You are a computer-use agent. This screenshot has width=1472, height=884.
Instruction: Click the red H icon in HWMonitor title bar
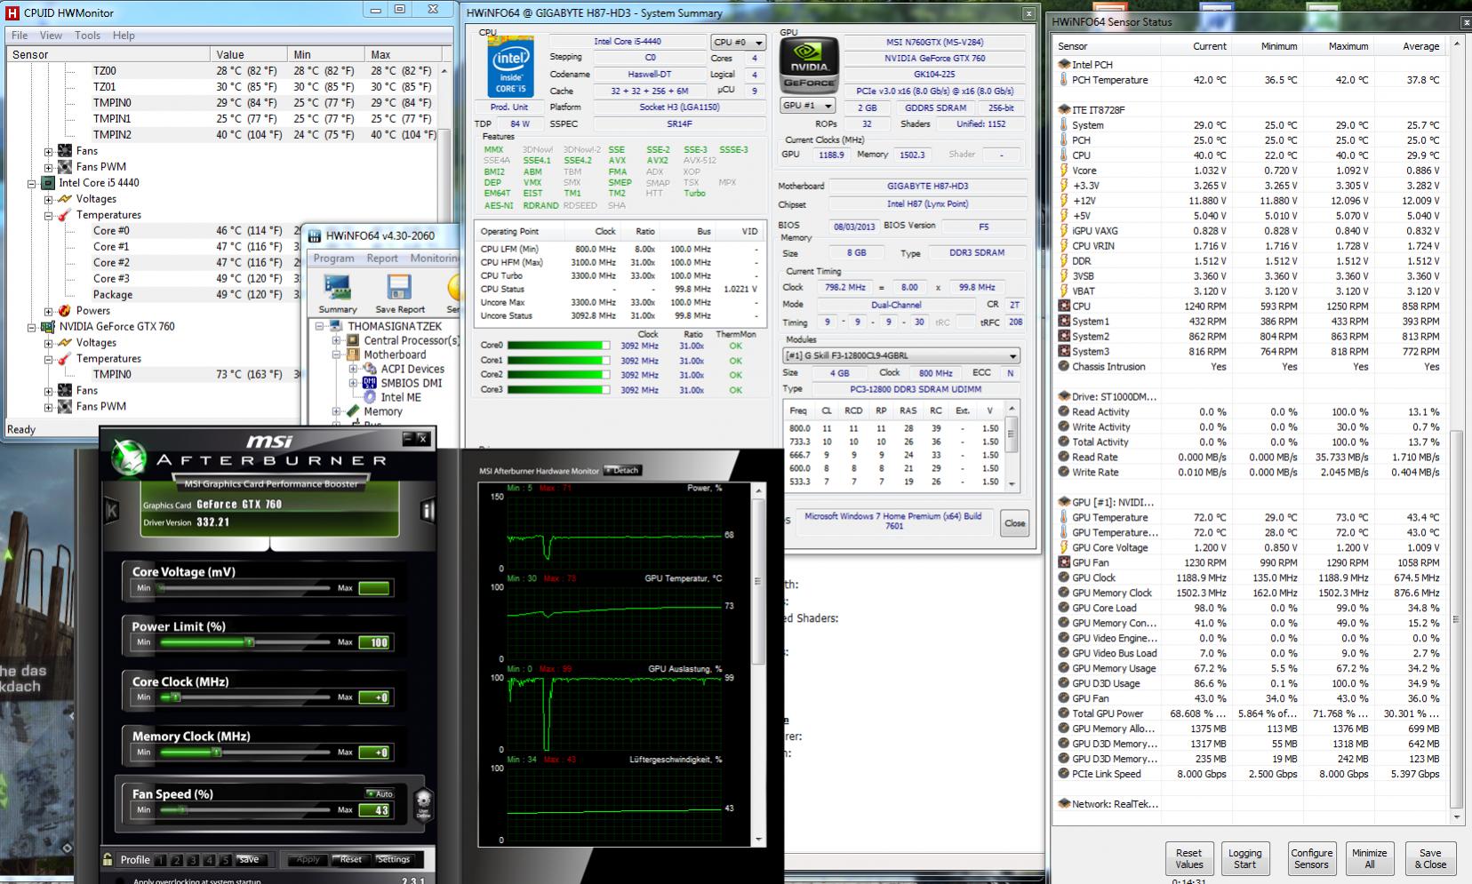[12, 13]
